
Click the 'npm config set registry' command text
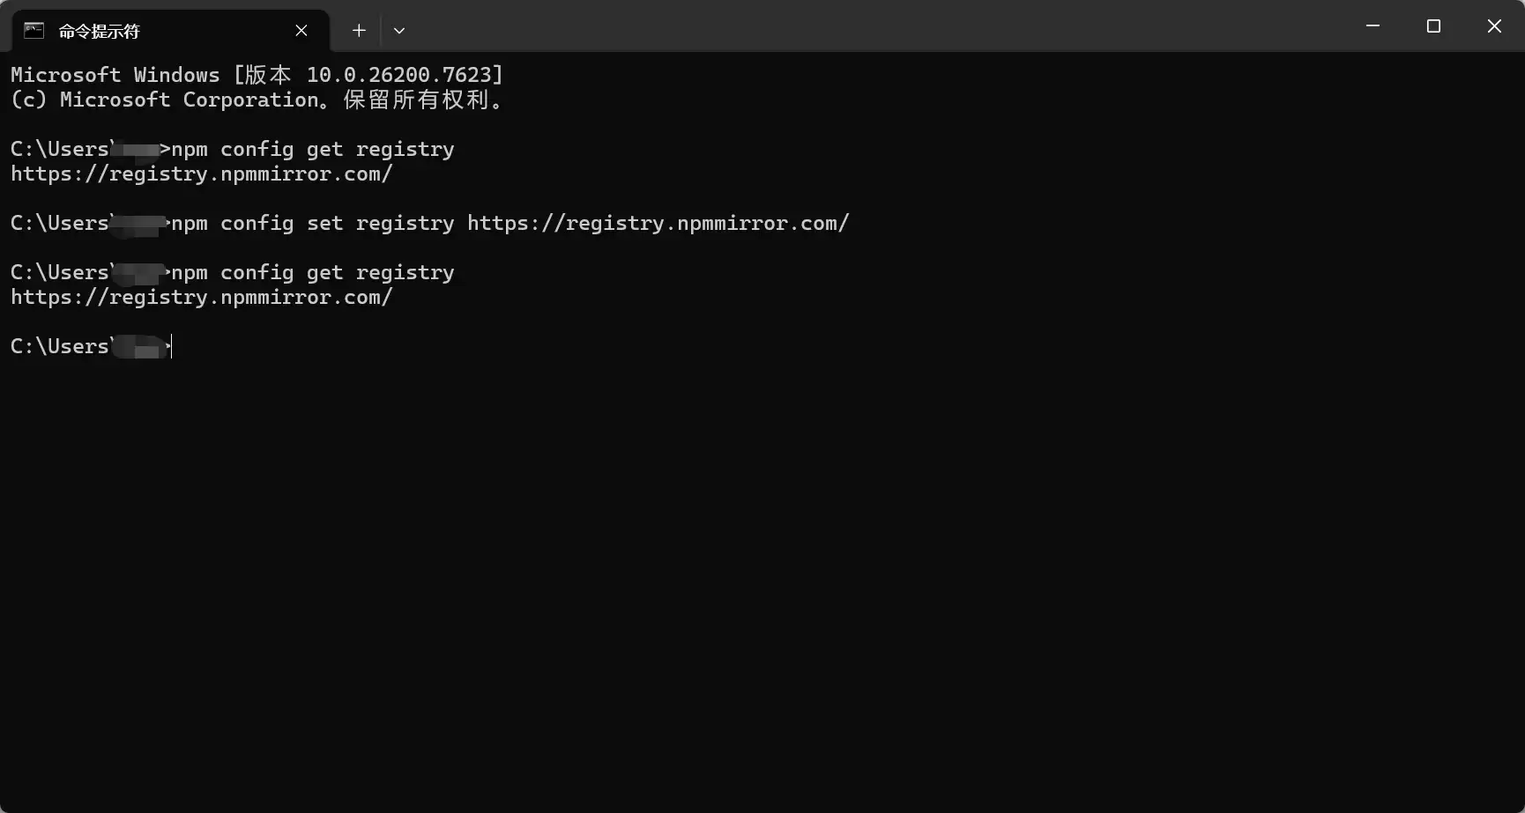313,224
